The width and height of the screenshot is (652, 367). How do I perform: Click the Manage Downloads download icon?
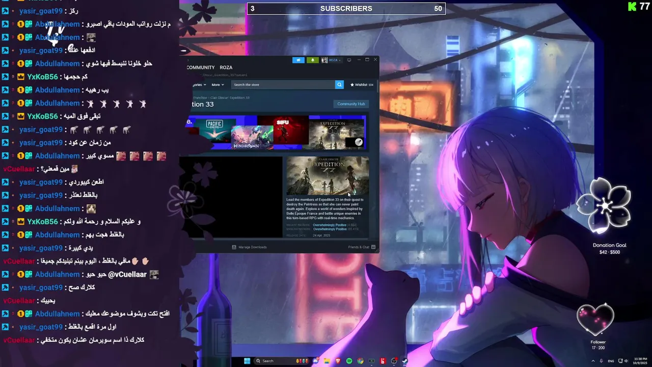[234, 247]
